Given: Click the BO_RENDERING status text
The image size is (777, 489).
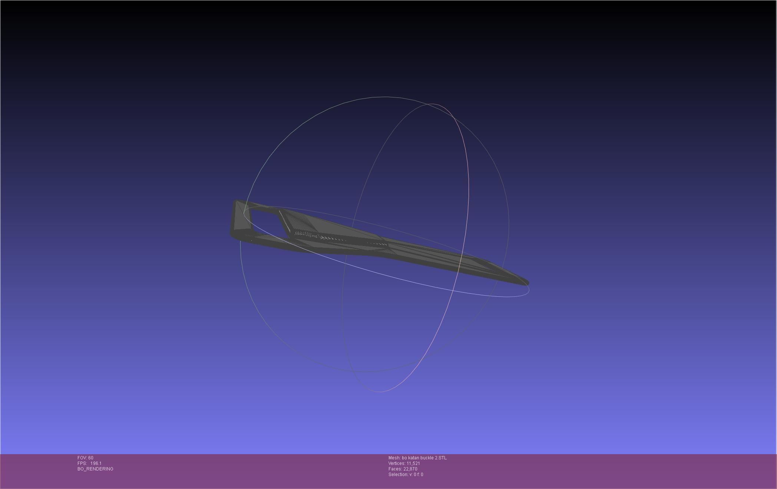Looking at the screenshot, I should 95,469.
